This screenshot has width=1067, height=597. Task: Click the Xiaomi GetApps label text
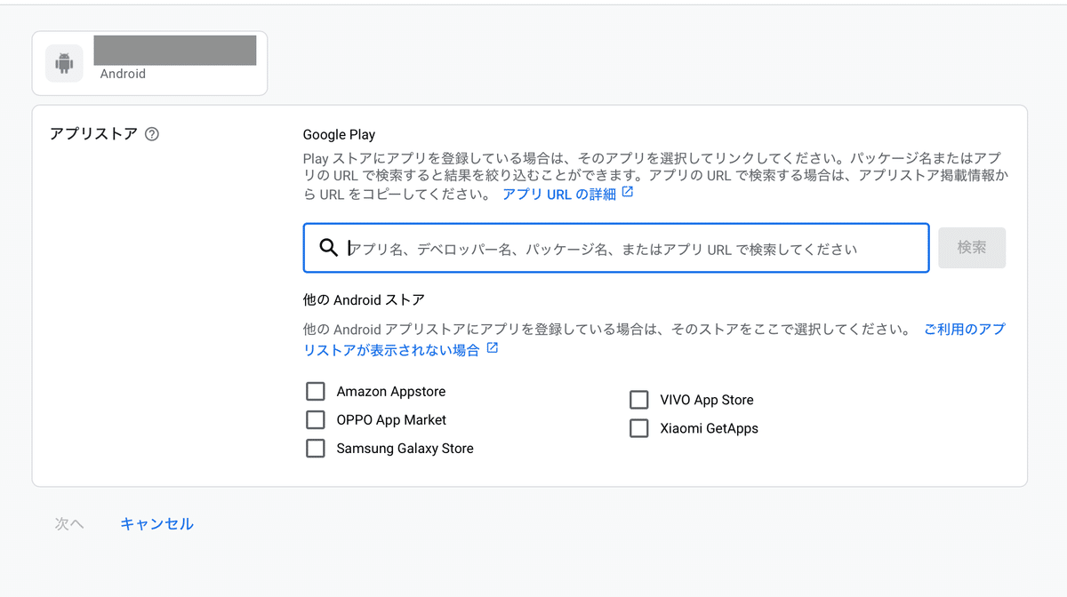coord(710,428)
